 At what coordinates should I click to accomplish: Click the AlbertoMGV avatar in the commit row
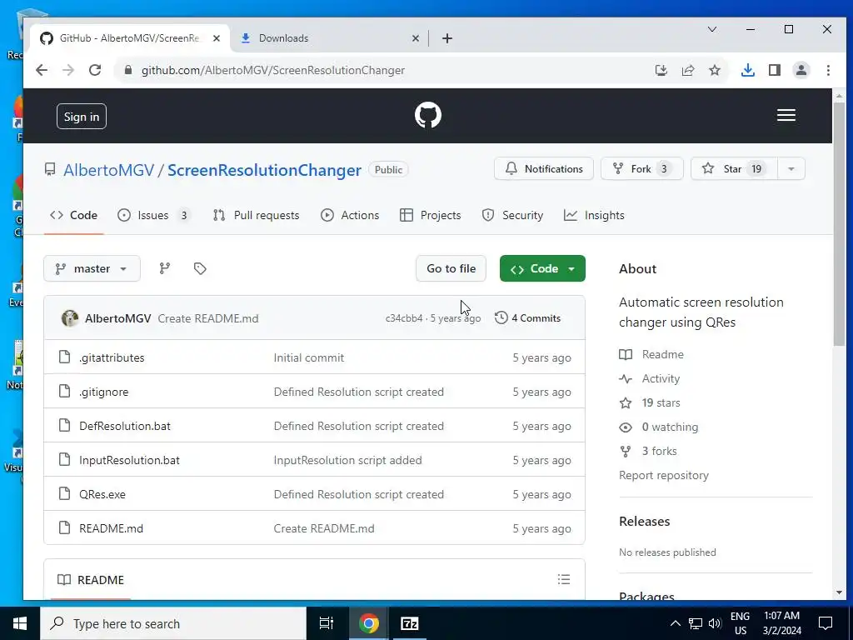(x=70, y=318)
